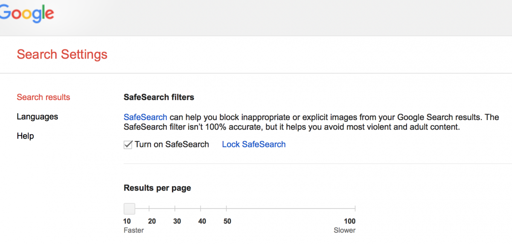Image resolution: width=512 pixels, height=244 pixels.
Task: Switch to the Languages section
Action: (x=38, y=117)
